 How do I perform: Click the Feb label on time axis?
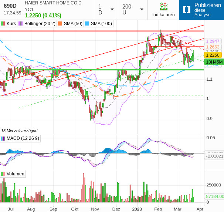(158, 209)
